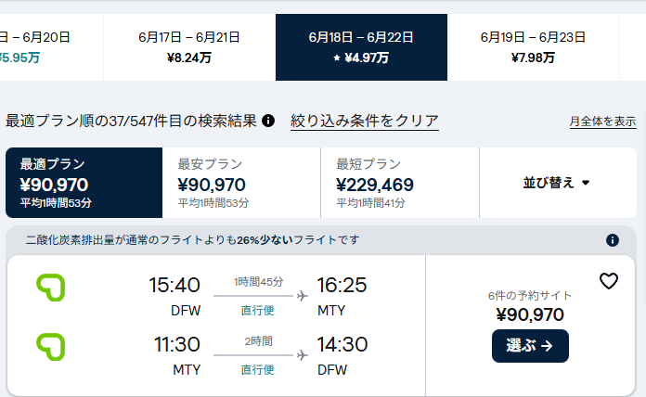Choose the 6月18日 – 6月22日 date tab
646x397 pixels.
[x=361, y=47]
